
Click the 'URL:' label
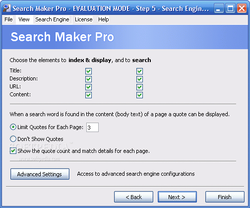pos(15,86)
